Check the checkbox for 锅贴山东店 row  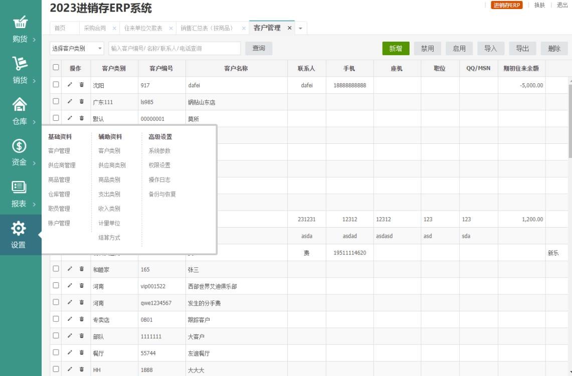[x=56, y=101]
